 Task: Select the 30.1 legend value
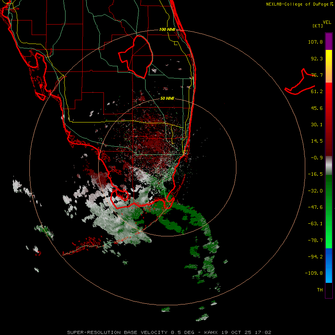(x=317, y=125)
